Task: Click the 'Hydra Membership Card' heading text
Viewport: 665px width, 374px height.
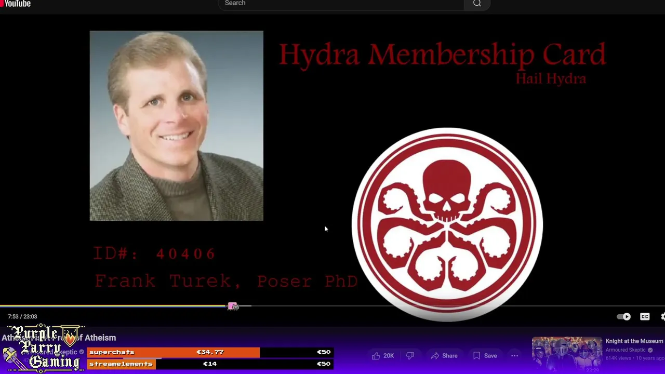Action: tap(443, 54)
